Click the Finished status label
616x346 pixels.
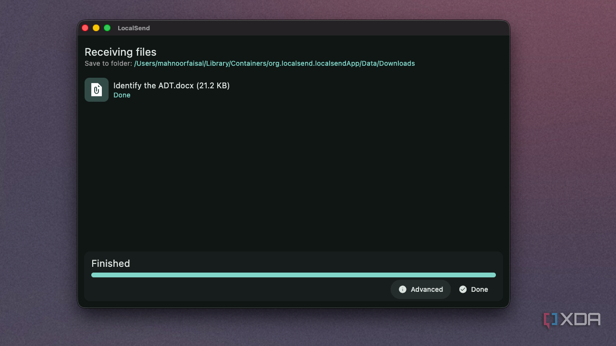click(x=111, y=263)
